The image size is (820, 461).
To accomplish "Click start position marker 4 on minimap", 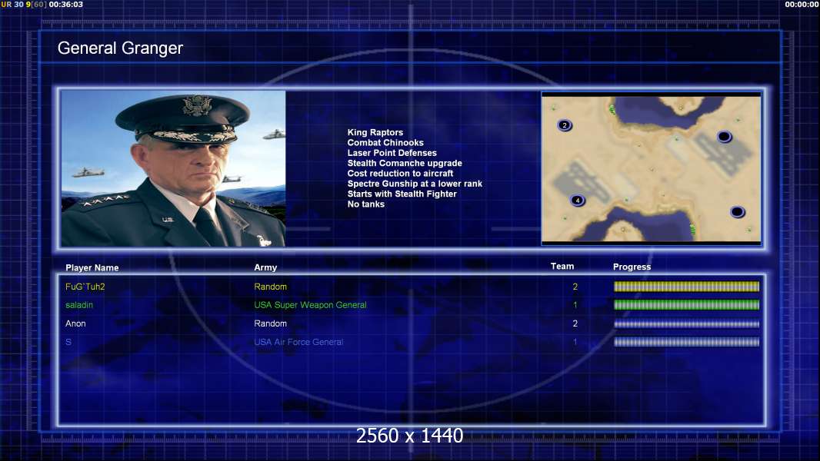I will (x=578, y=201).
